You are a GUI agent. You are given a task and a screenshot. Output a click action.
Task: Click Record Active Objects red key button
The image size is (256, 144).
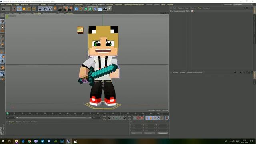tap(138, 118)
